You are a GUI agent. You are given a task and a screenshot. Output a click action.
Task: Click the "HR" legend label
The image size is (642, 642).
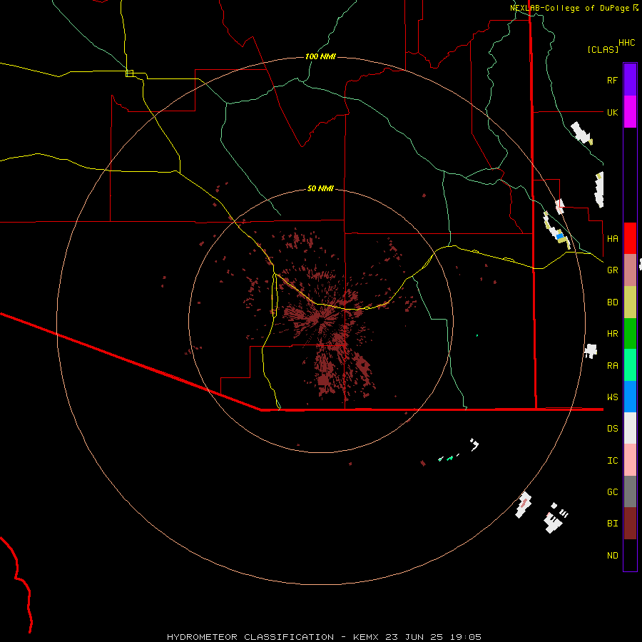[x=612, y=334]
